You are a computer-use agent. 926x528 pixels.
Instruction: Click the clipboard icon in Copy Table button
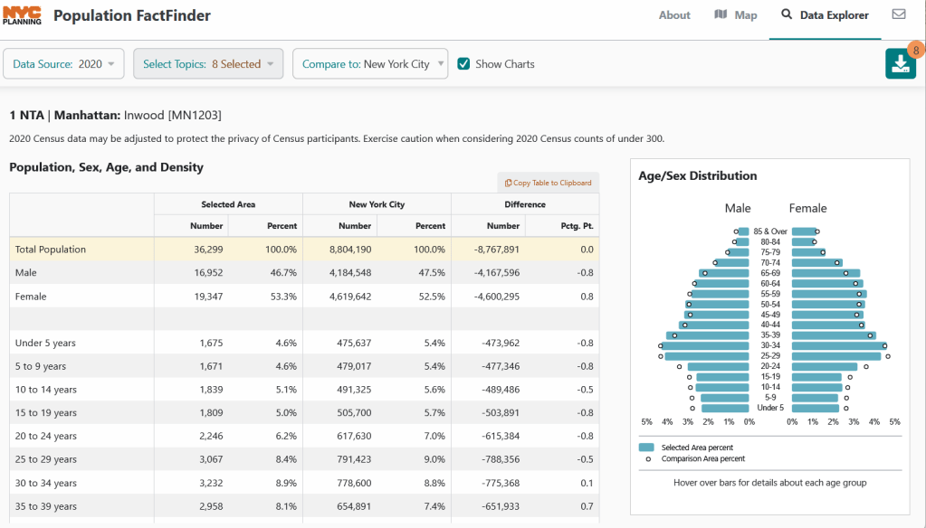(x=509, y=183)
